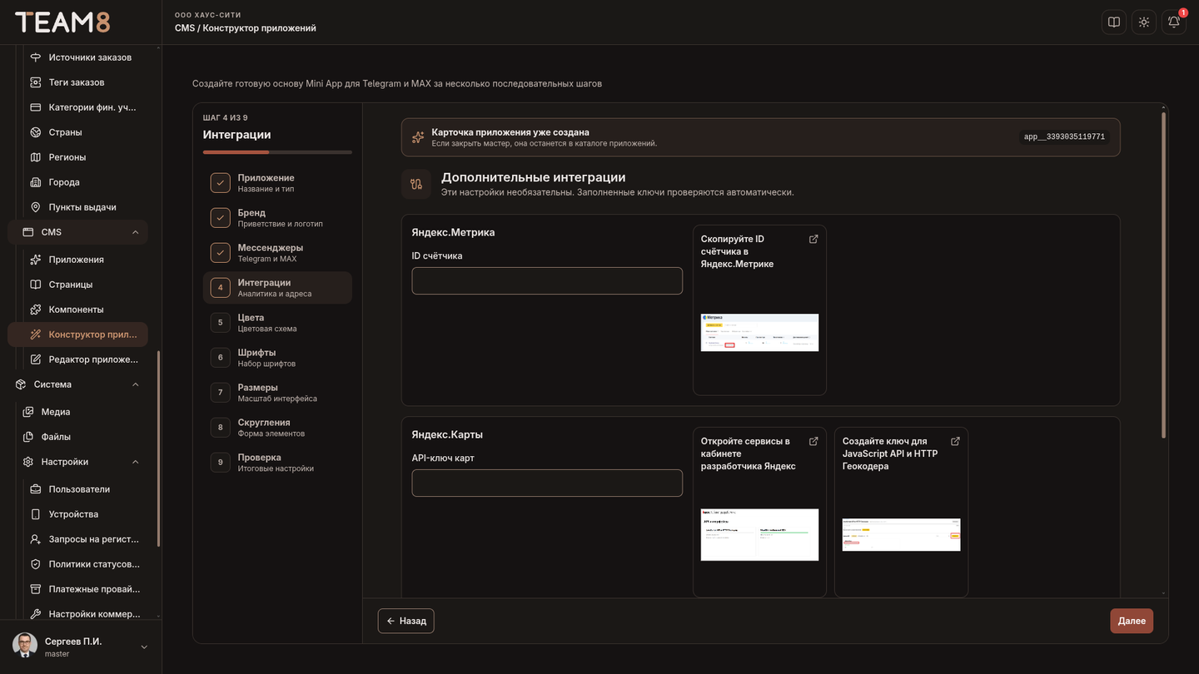This screenshot has width=1199, height=674.
Task: Click the Города building icon
Action: pyautogui.click(x=36, y=182)
